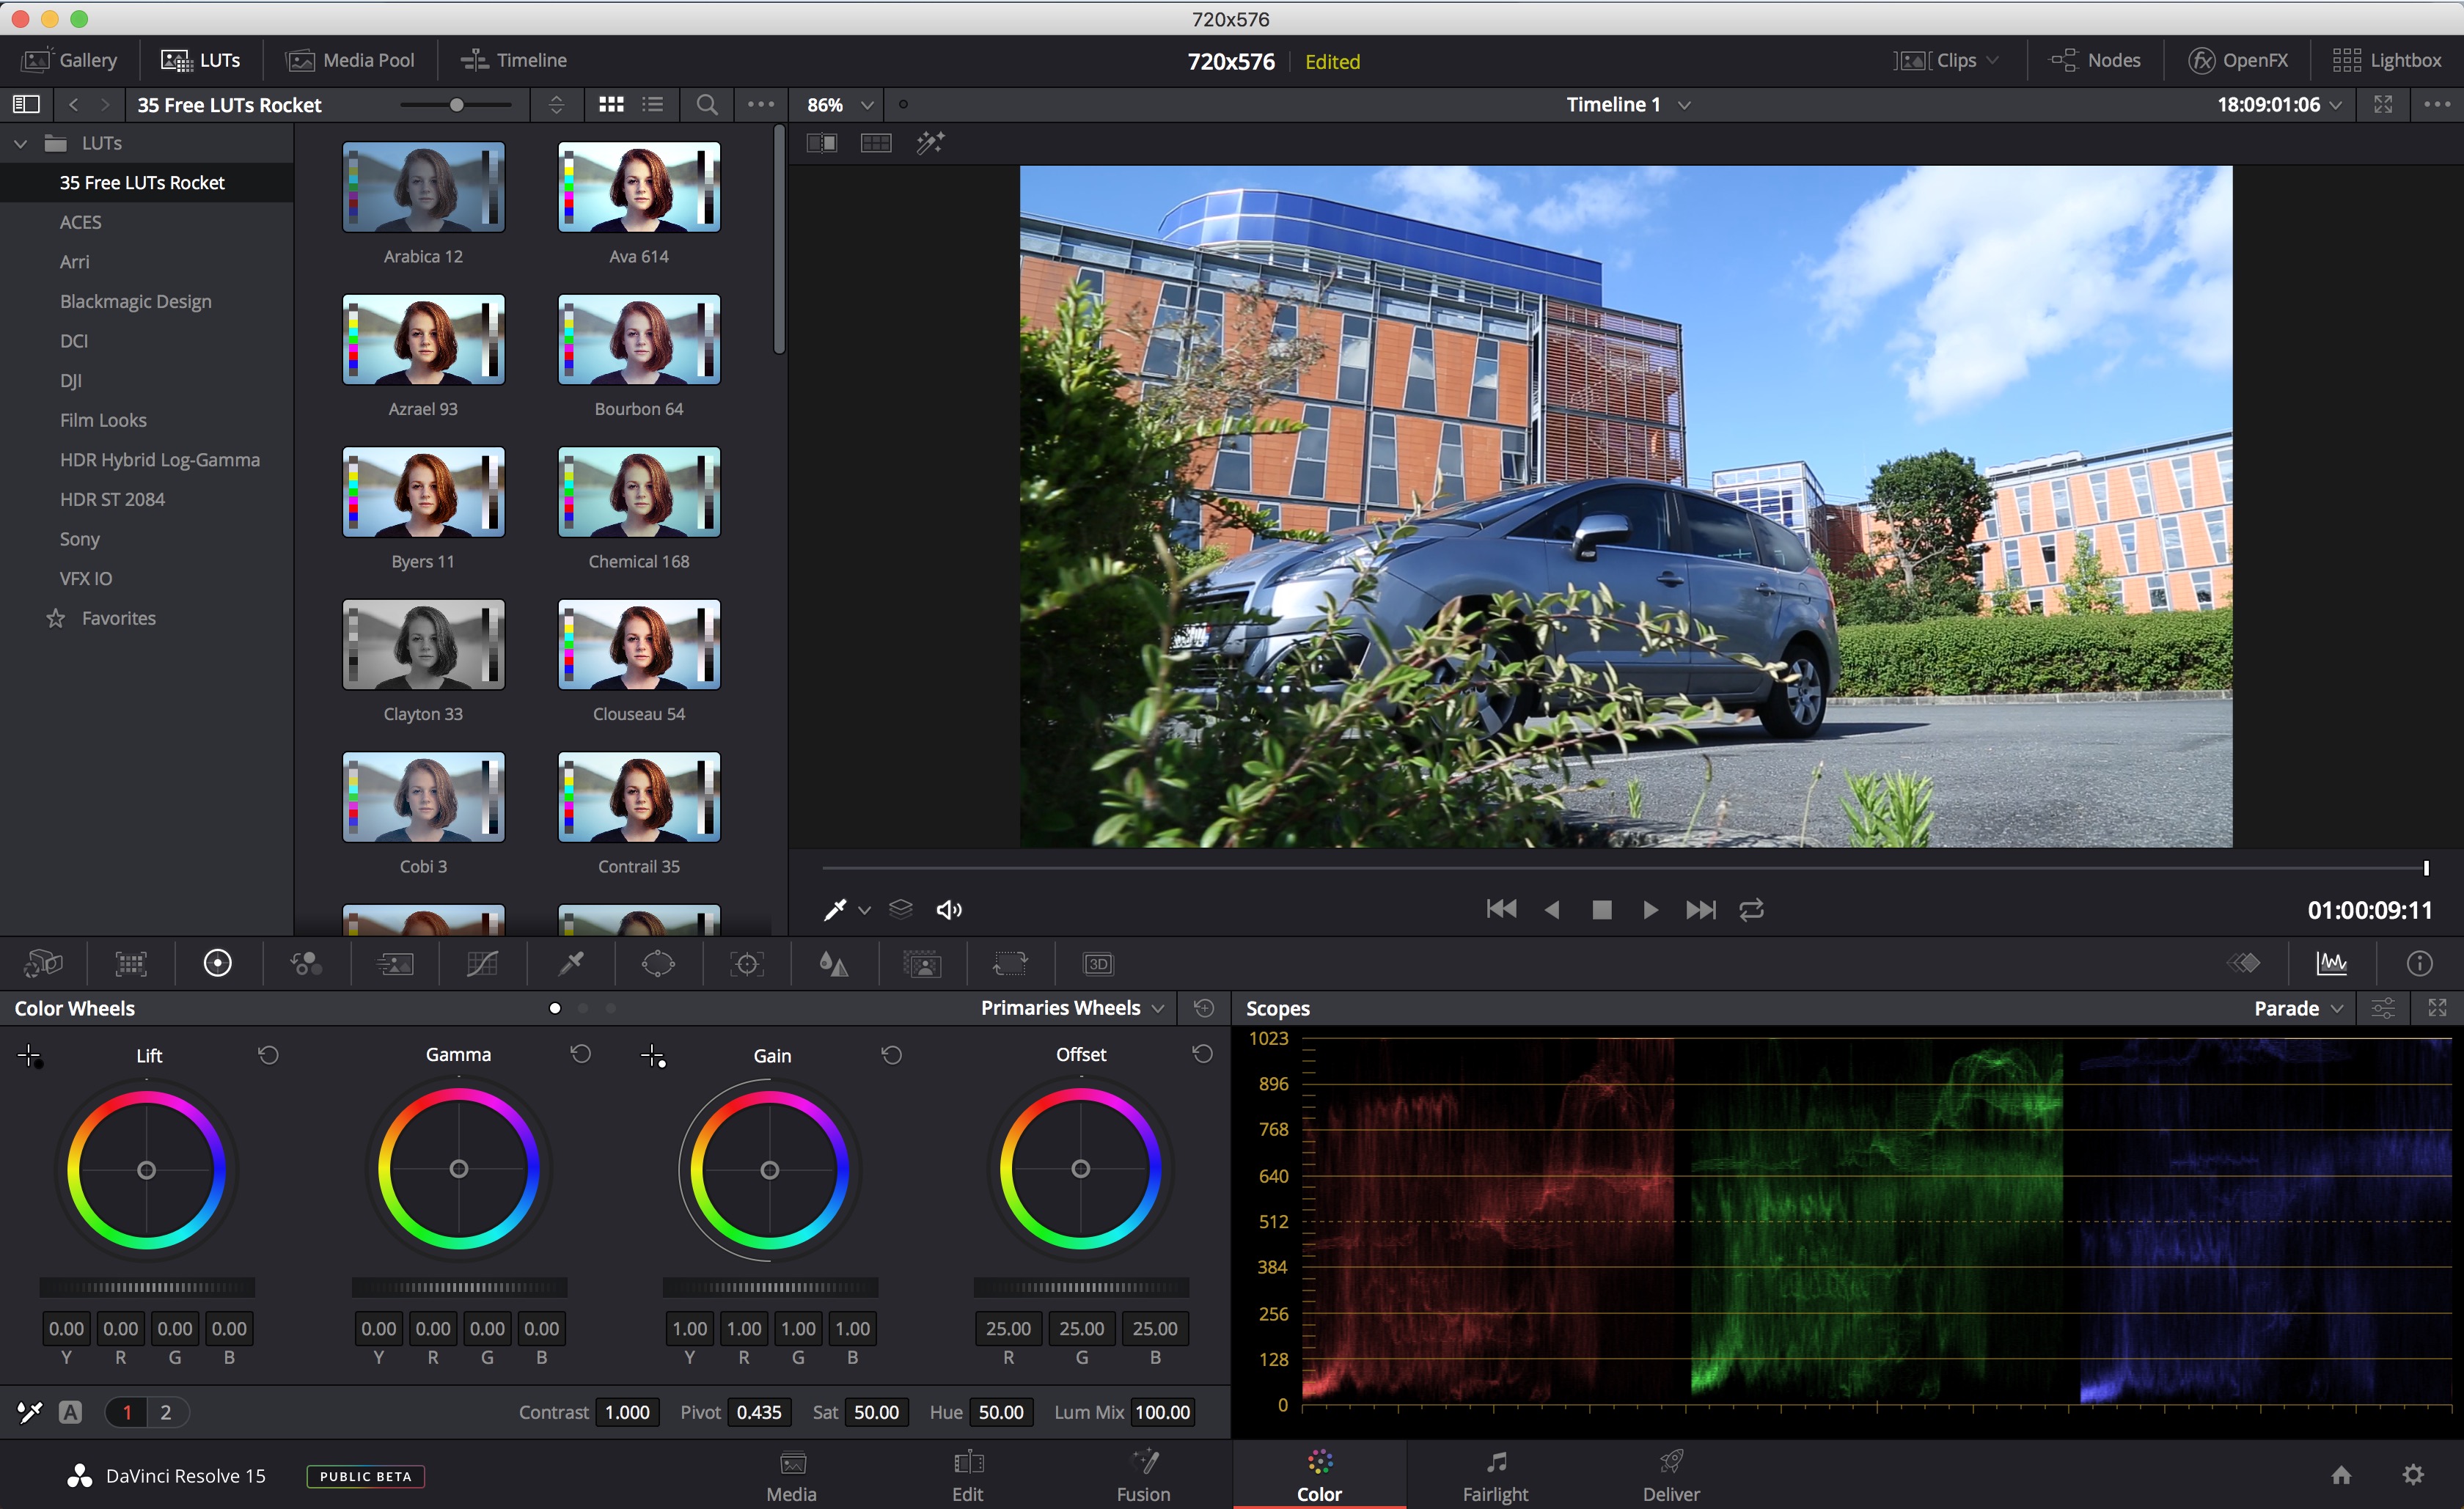This screenshot has width=2464, height=1509.
Task: Open the Parade scope dropdown
Action: [2297, 1008]
